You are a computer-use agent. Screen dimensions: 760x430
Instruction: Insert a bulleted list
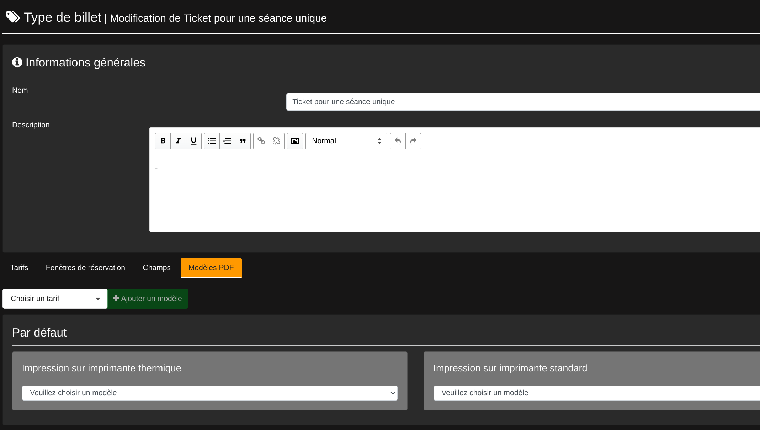[x=212, y=141]
